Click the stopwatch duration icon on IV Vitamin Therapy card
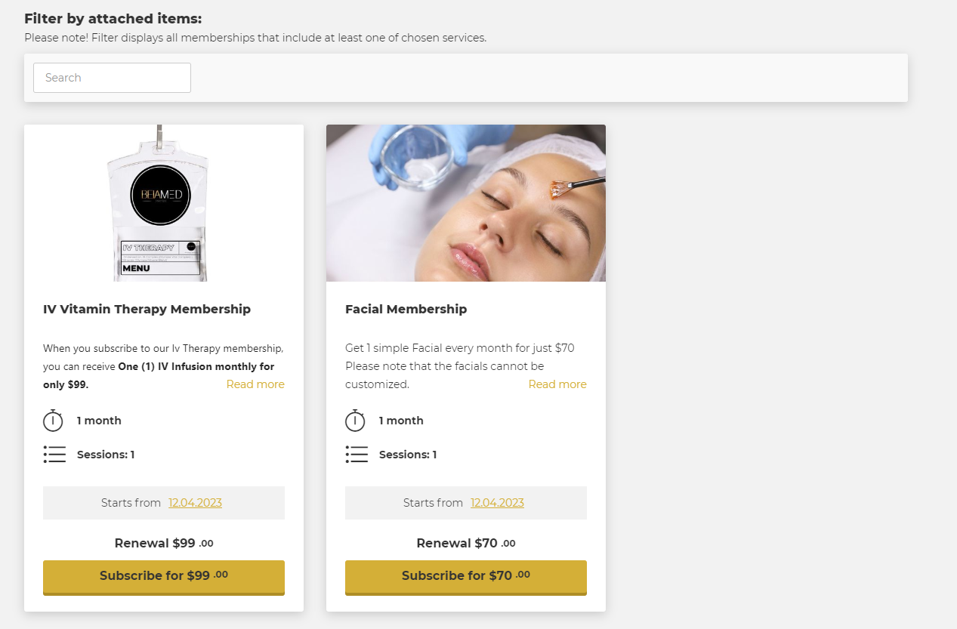Viewport: 957px width, 629px height. (x=54, y=421)
